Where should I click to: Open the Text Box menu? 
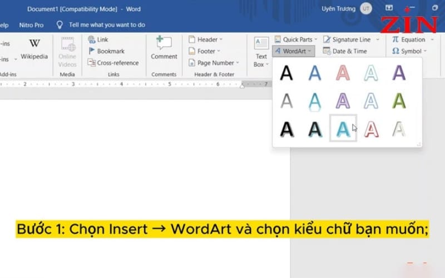261,52
